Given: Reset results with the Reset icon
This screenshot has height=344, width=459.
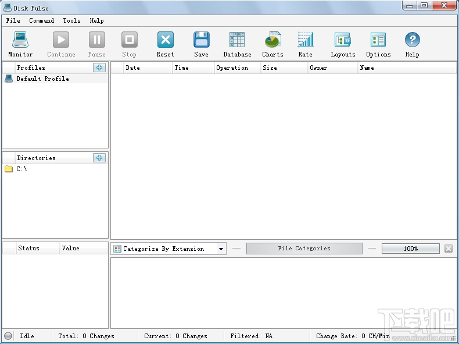Looking at the screenshot, I should point(166,40).
